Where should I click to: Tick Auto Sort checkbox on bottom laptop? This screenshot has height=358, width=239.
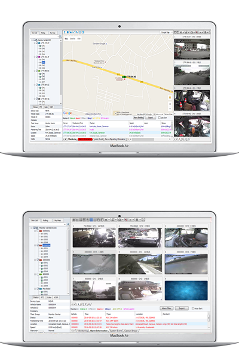(193, 308)
